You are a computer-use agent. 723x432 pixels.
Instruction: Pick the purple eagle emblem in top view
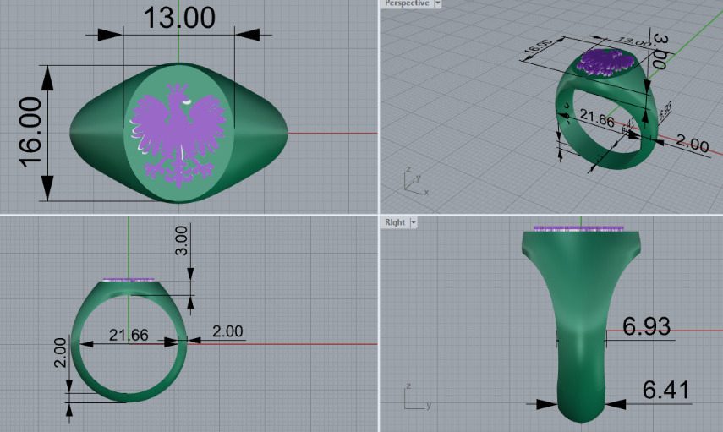tap(178, 134)
